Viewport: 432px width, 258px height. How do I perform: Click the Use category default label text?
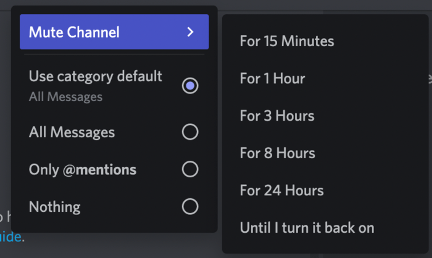(95, 76)
